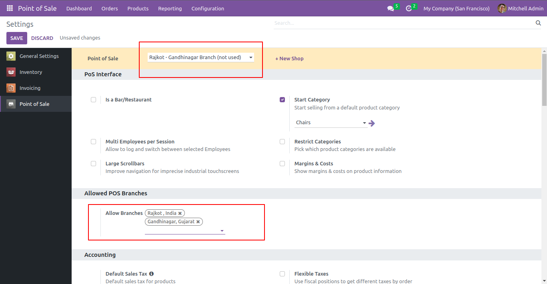Viewport: 547px width, 284px height.
Task: Uncheck the Start Category checkbox
Action: click(283, 100)
